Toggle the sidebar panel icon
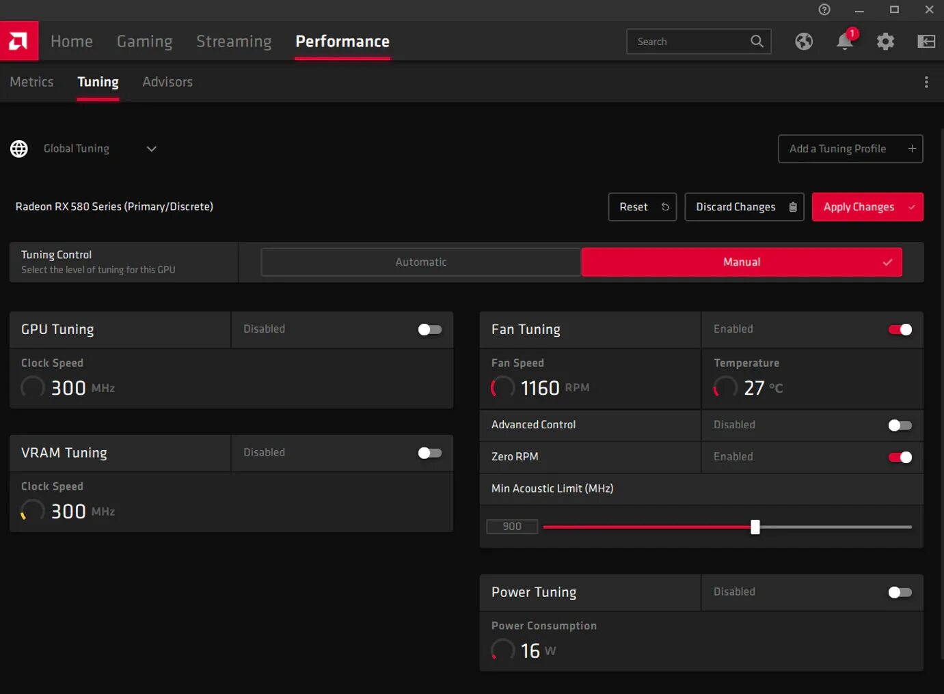This screenshot has height=694, width=944. click(x=926, y=42)
